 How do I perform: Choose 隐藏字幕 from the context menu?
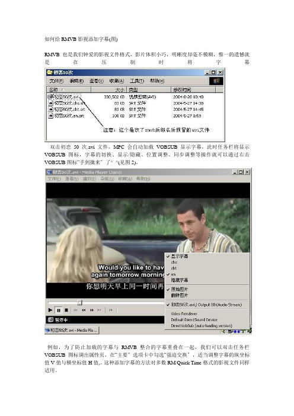point(207,280)
